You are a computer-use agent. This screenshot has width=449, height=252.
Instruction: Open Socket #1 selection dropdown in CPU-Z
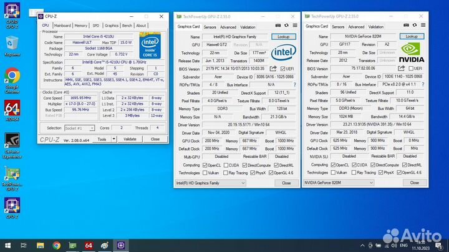(x=80, y=128)
